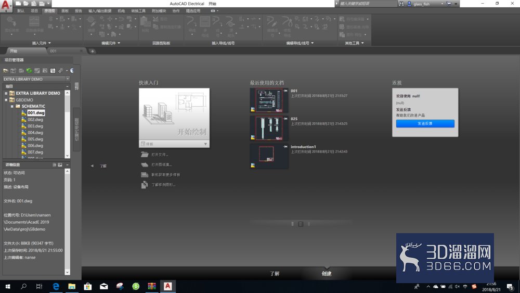Select 001.dwg in the project tree

click(x=36, y=113)
